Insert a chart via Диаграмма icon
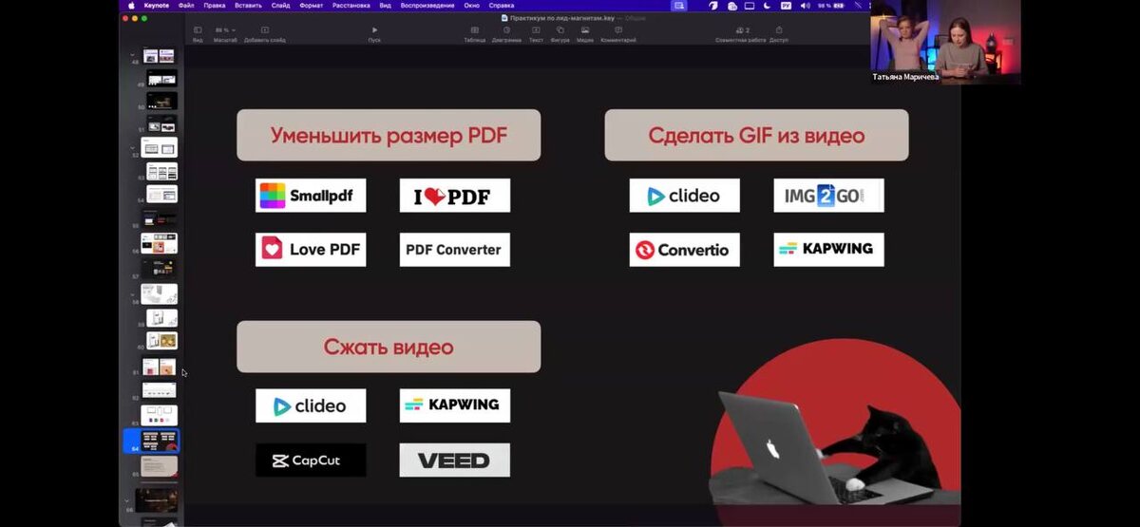Screen dimensions: 1140x527 tap(506, 34)
